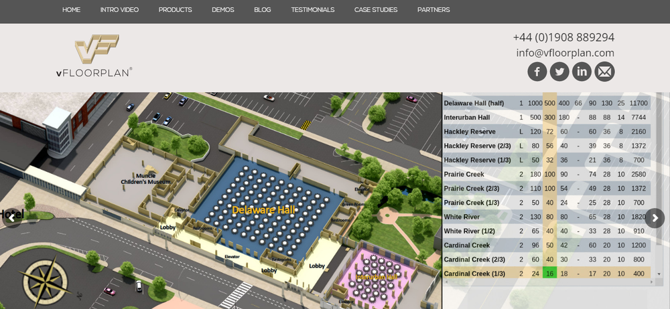Click the info@vfloorplan.com email link
The image size is (670, 309).
point(565,53)
